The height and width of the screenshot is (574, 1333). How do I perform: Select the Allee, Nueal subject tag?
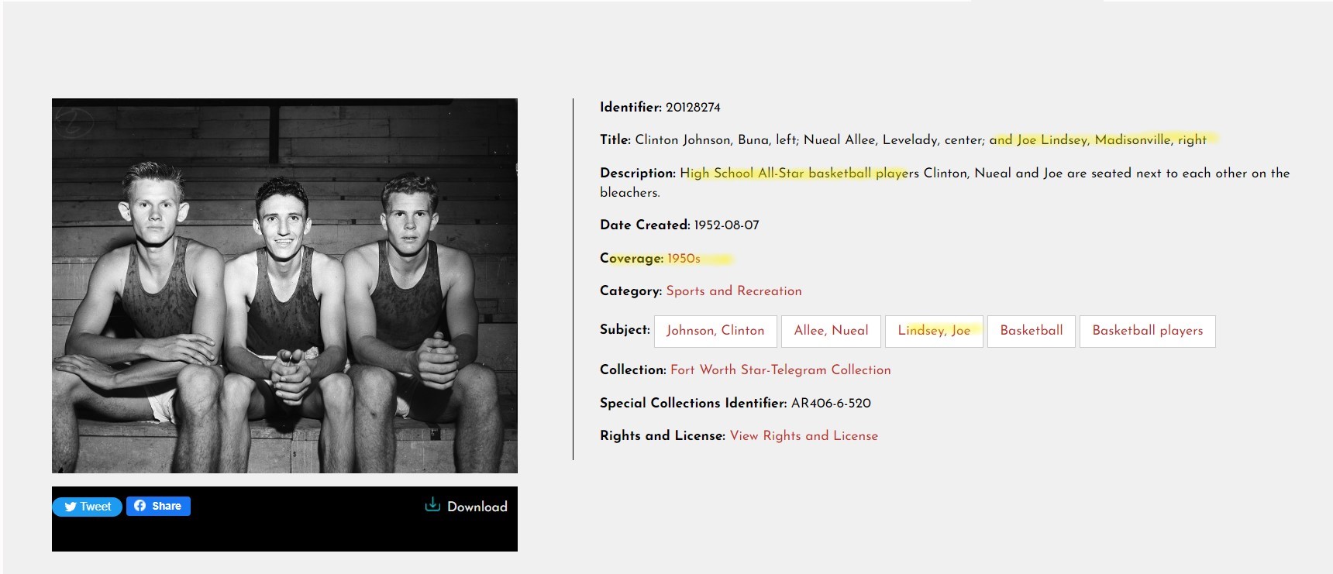tap(831, 331)
